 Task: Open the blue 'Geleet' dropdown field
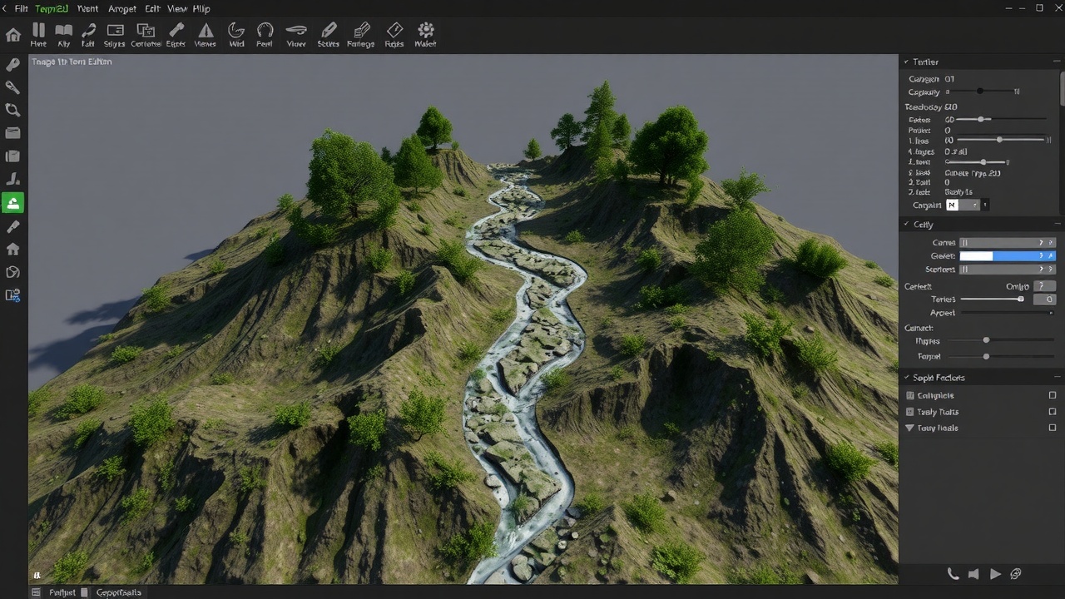[1008, 256]
